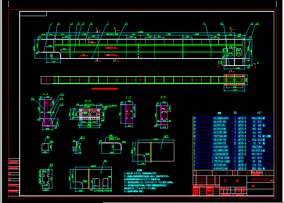
Task: Select the 217 value above parts table
Action: click(259, 113)
